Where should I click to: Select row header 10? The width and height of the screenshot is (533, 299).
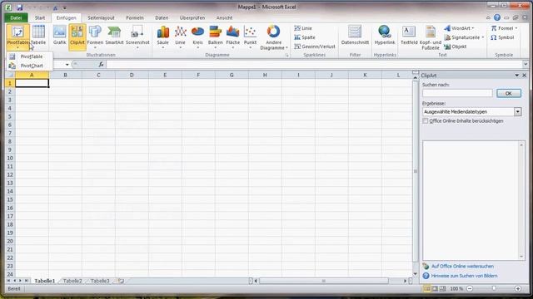(10, 159)
